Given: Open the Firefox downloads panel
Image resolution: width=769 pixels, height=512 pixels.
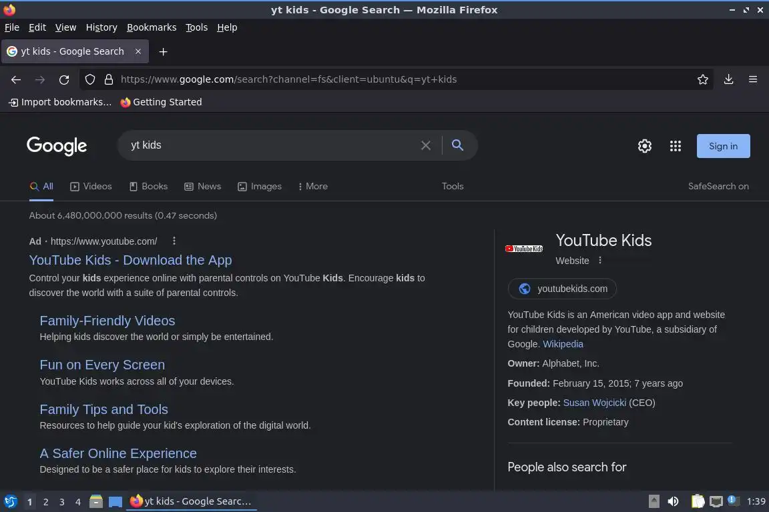Looking at the screenshot, I should pyautogui.click(x=728, y=79).
